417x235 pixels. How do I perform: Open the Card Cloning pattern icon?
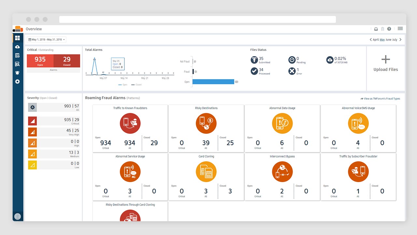(206, 172)
